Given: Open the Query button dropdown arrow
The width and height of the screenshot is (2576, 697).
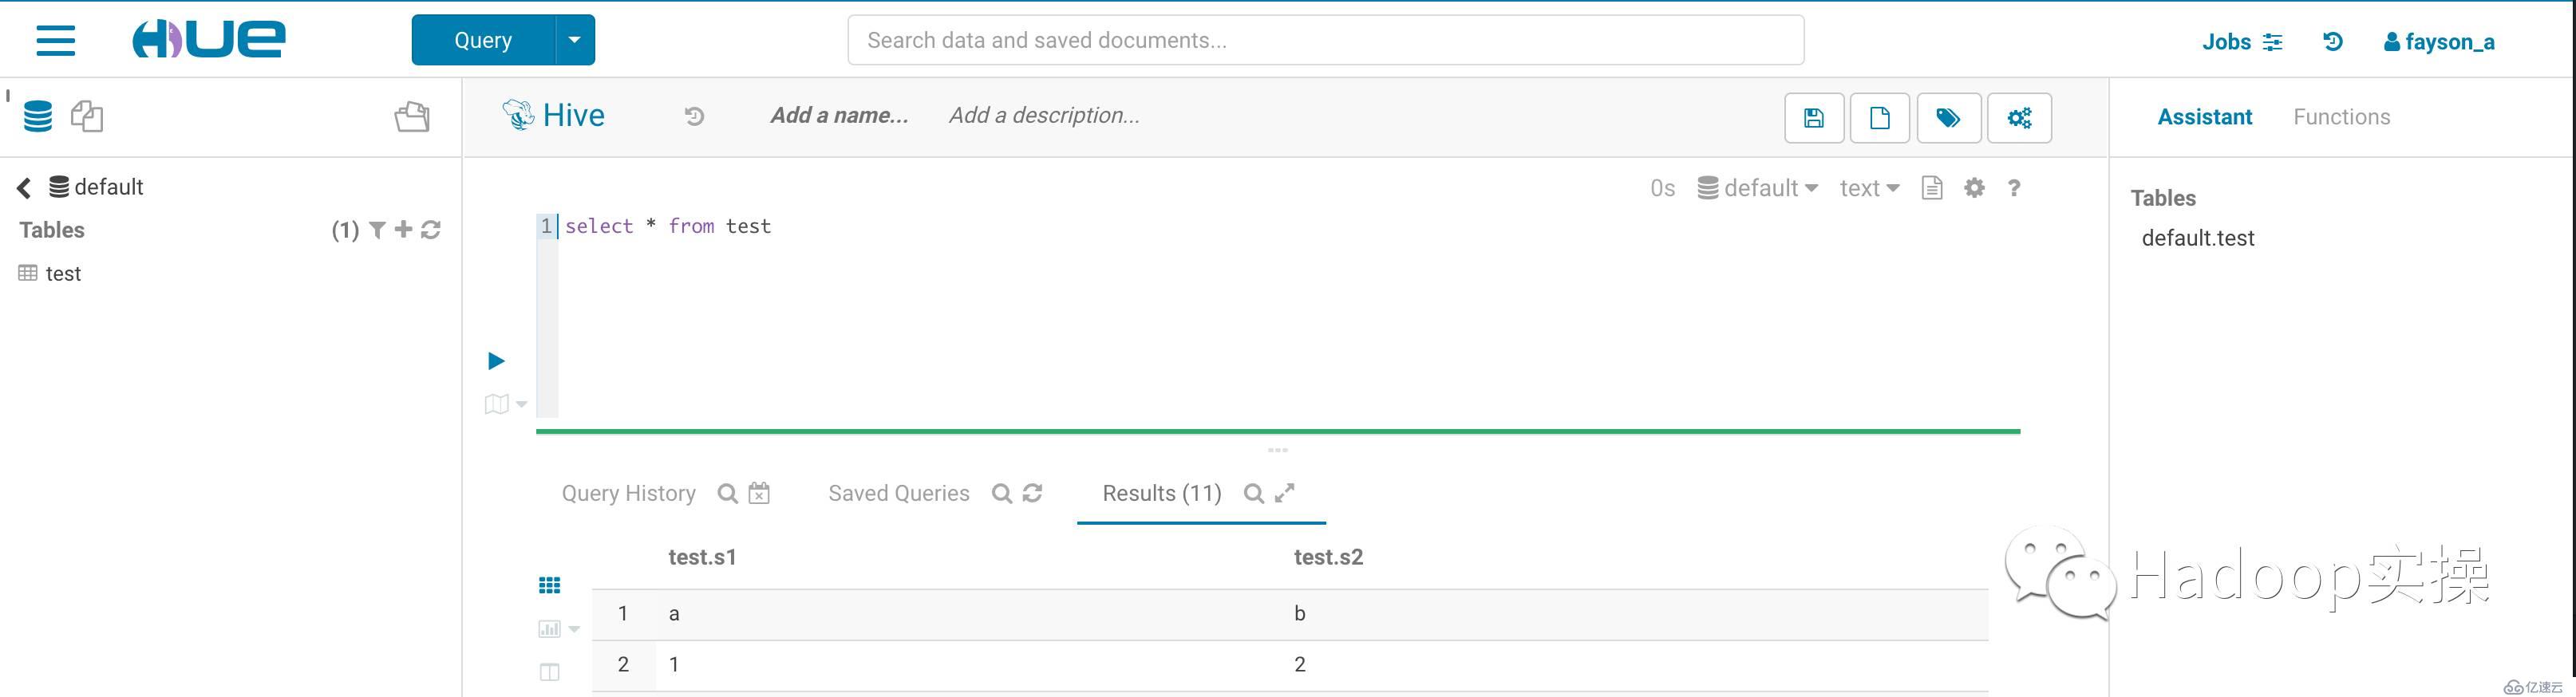Looking at the screenshot, I should [574, 40].
